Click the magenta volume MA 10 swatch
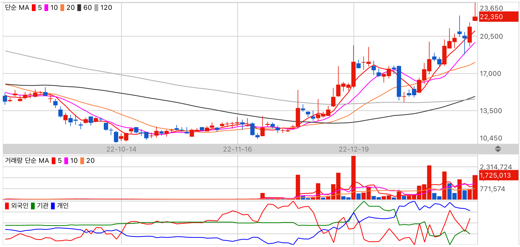The width and height of the screenshot is (520, 247). point(66,161)
